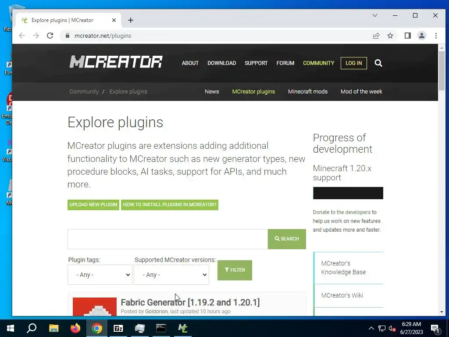Open the FORUM menu item
The height and width of the screenshot is (337, 449).
[x=285, y=63]
